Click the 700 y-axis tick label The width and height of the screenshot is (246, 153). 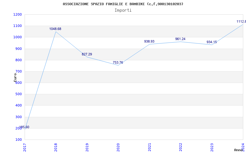[x=18, y=72]
